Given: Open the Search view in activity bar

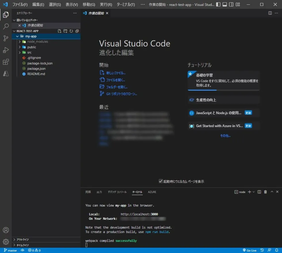Looking at the screenshot, I should [x=6, y=27].
